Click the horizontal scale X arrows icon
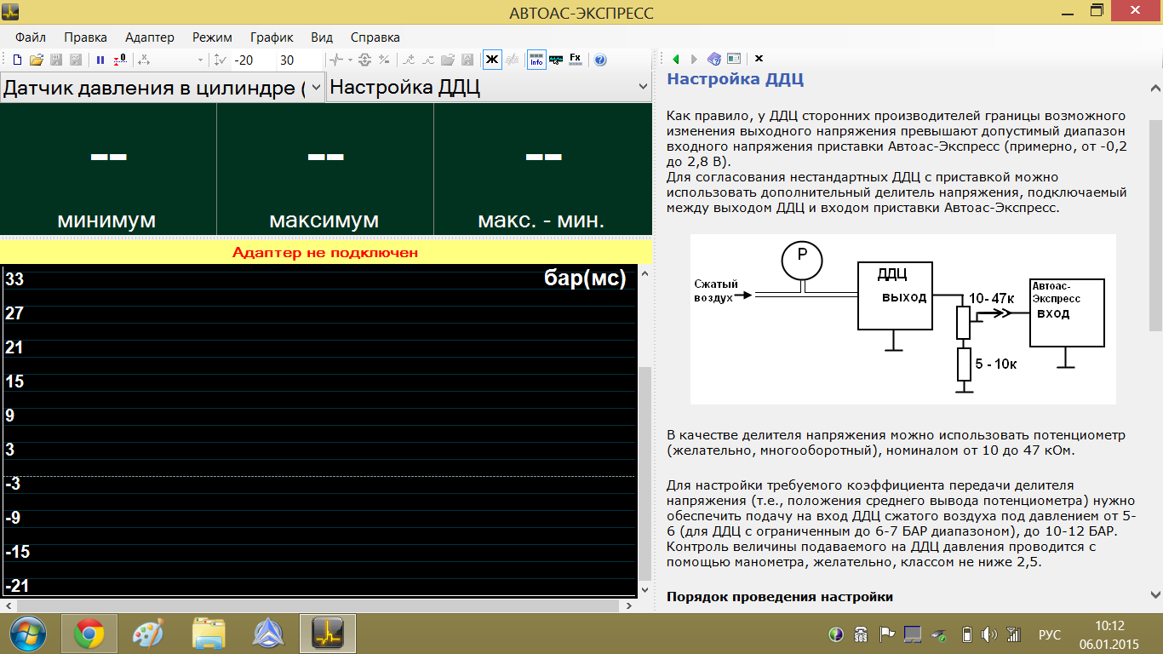The width and height of the screenshot is (1163, 654). (145, 60)
